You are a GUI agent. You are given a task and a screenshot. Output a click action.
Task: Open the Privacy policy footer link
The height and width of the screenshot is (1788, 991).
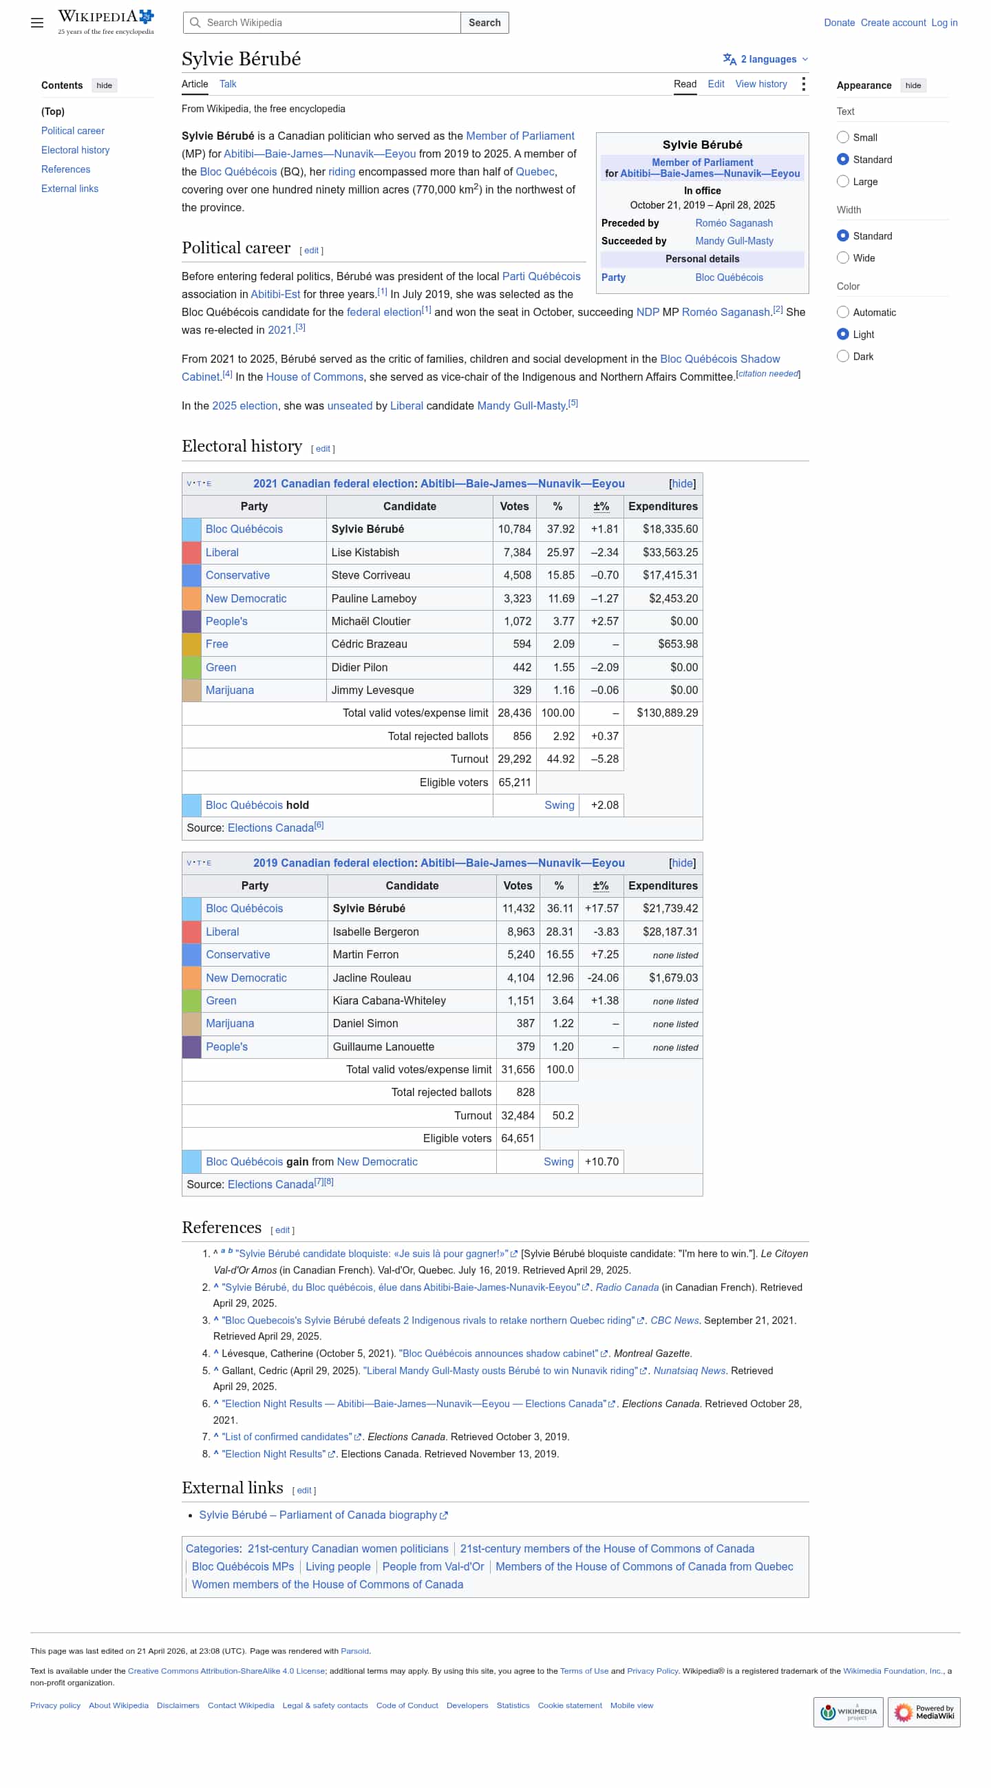pyautogui.click(x=56, y=1705)
